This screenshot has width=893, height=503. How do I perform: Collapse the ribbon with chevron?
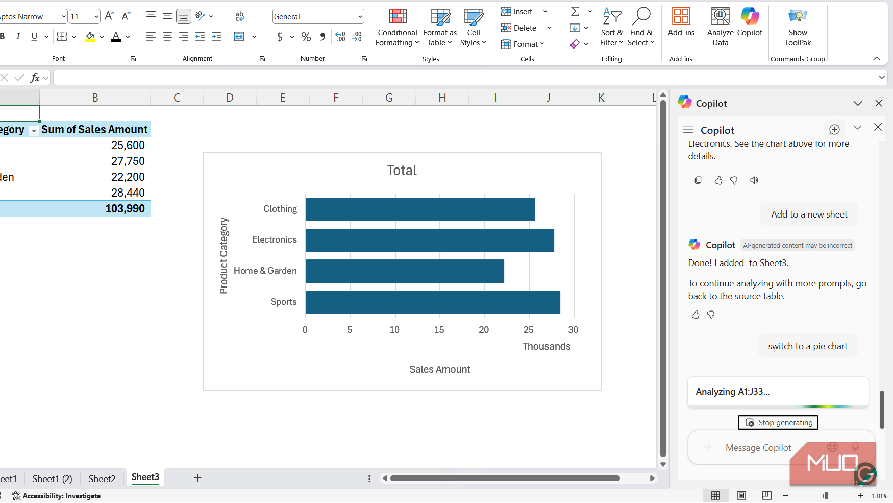[877, 58]
